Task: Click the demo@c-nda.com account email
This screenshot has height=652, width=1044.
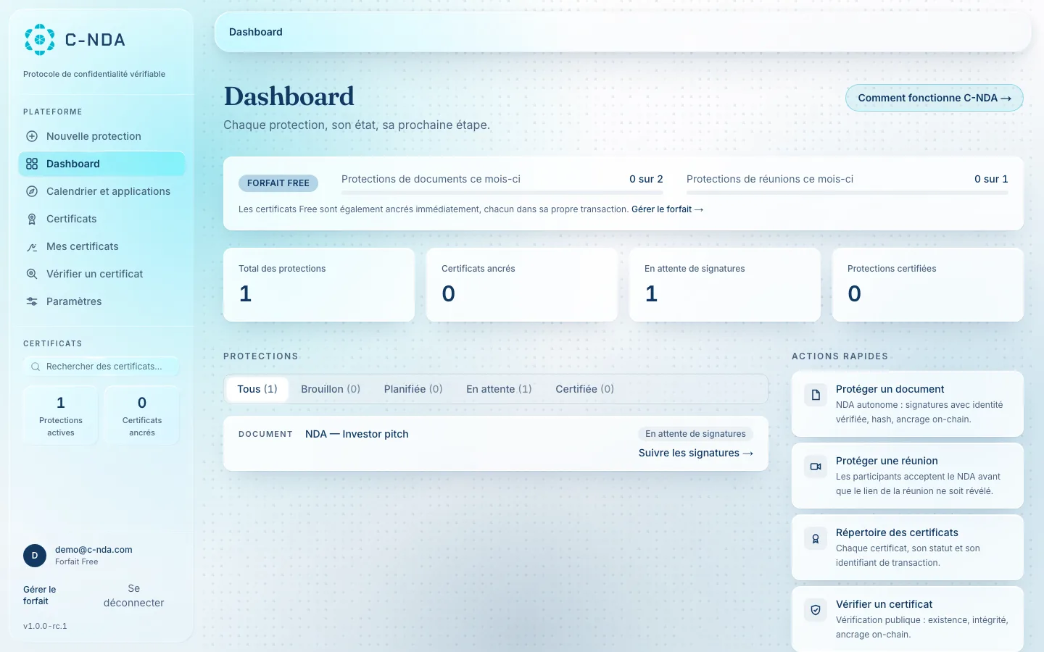Action: 94,550
